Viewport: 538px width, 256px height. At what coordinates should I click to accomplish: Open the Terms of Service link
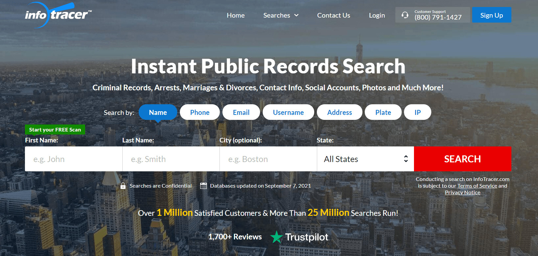click(x=477, y=186)
